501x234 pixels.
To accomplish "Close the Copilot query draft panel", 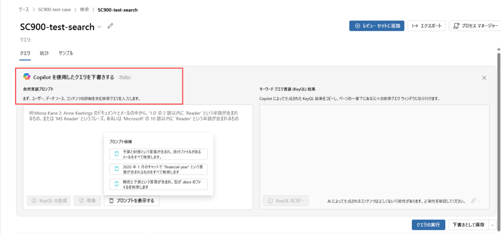I will [x=484, y=78].
